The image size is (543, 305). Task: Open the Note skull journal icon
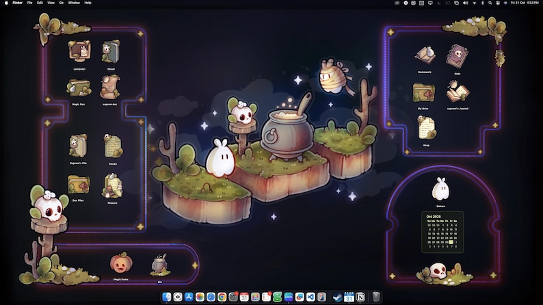point(457,56)
